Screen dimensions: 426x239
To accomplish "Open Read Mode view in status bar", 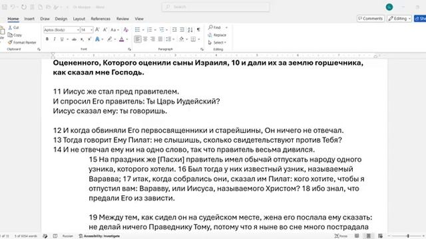I will pos(357,236).
